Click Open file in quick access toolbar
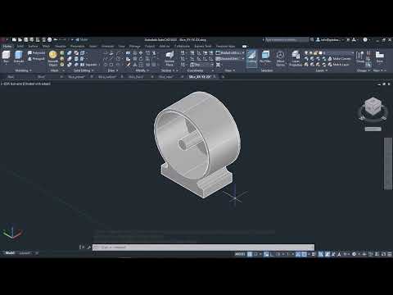Image resolution: width=393 pixels, height=295 pixels. (20, 40)
